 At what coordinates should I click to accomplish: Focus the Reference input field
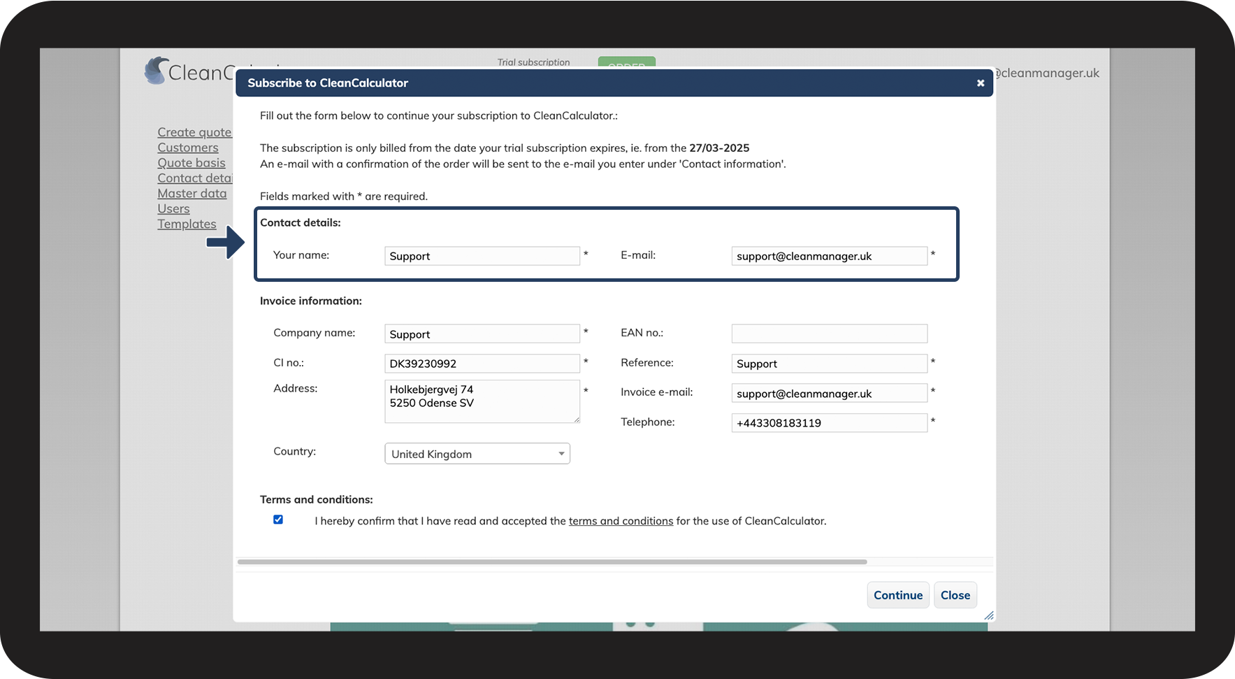(x=829, y=364)
